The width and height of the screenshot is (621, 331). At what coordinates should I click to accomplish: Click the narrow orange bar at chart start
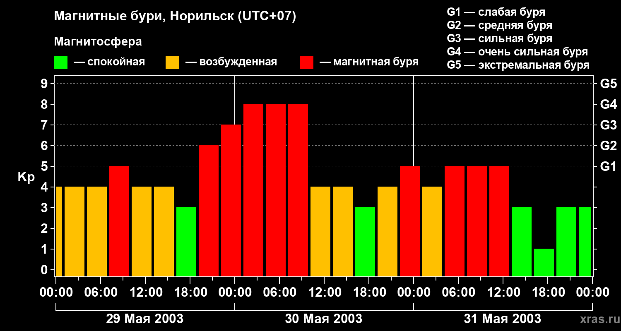pyautogui.click(x=59, y=231)
